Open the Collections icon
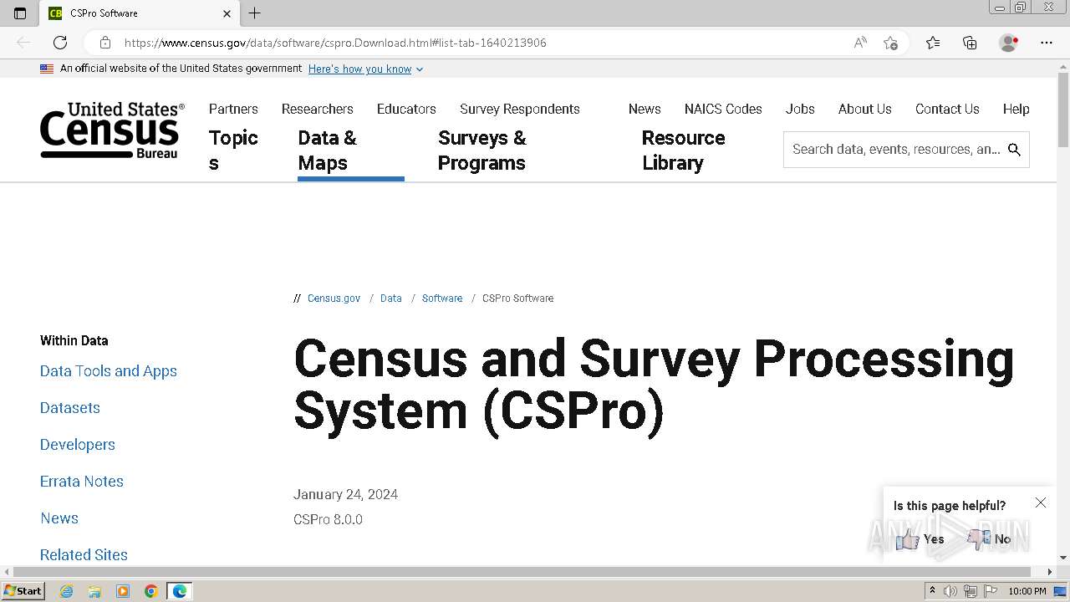This screenshot has width=1070, height=602. [970, 43]
